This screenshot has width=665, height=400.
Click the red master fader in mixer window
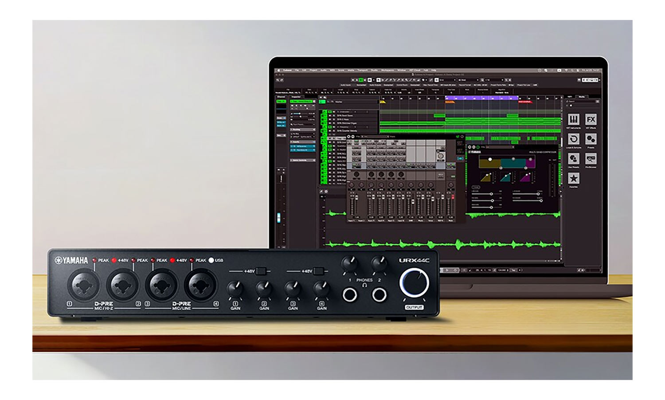(453, 197)
